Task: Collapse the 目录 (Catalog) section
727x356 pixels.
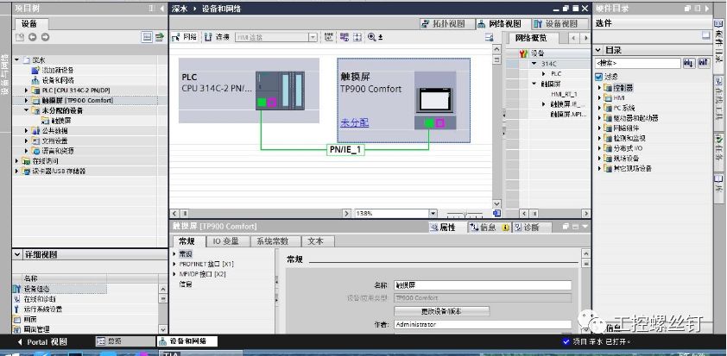Action: click(x=598, y=50)
